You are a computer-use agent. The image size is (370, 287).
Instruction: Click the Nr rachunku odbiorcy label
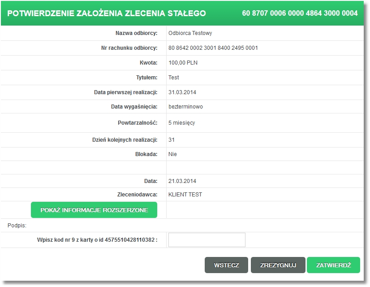coord(129,48)
